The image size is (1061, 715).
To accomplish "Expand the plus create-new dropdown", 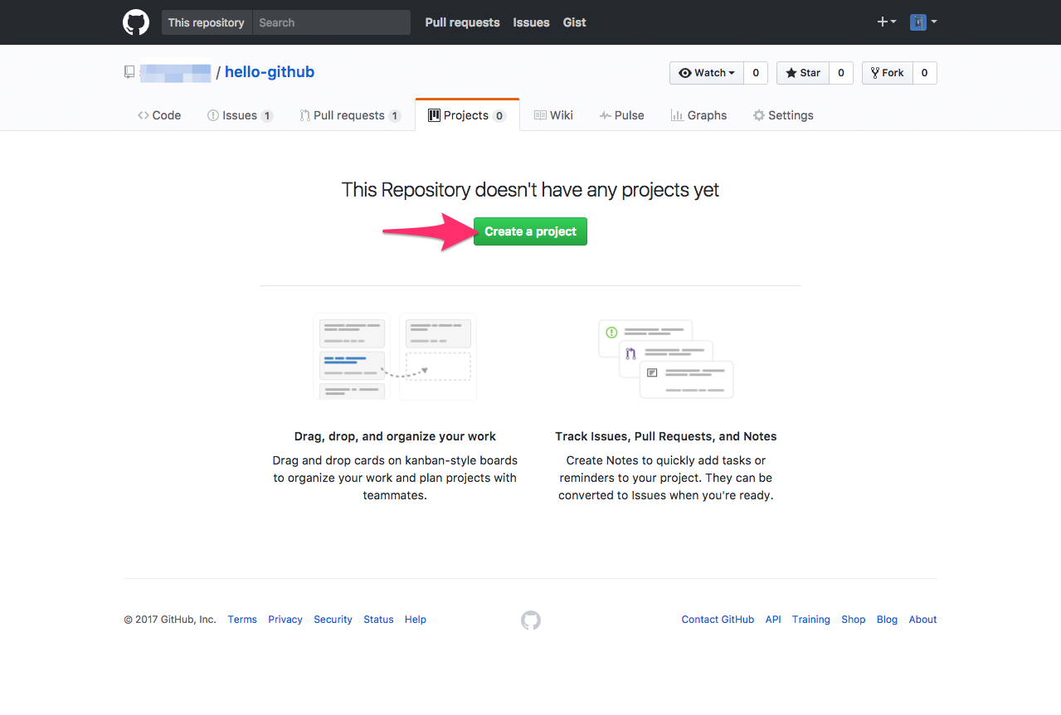I will [x=886, y=22].
